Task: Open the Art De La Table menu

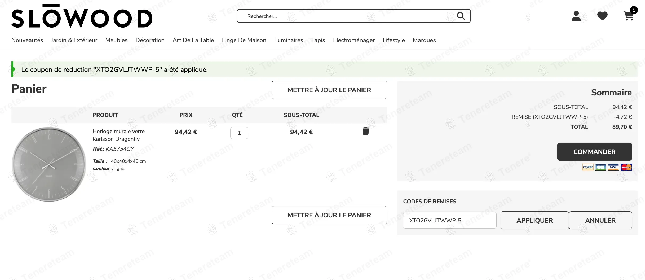Action: pyautogui.click(x=193, y=40)
